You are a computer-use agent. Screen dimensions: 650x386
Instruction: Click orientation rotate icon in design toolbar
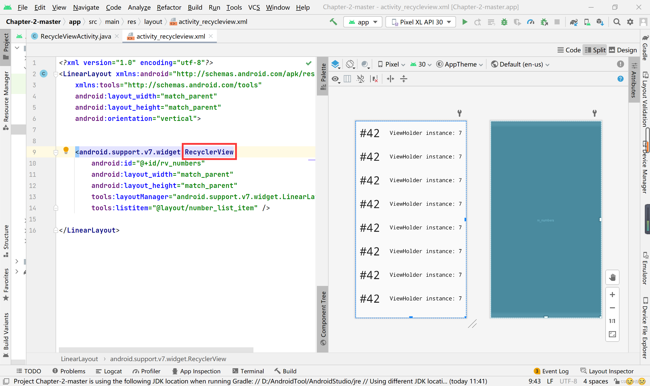coord(350,64)
